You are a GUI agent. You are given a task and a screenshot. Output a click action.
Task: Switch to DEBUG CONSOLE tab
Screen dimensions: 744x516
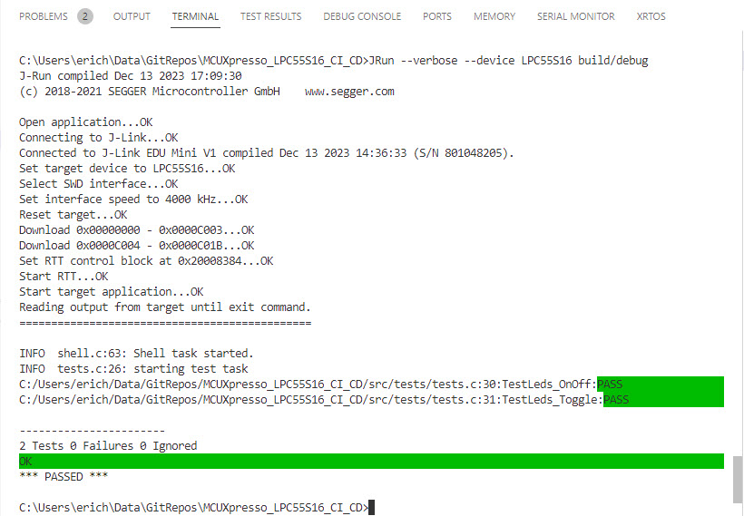363,16
